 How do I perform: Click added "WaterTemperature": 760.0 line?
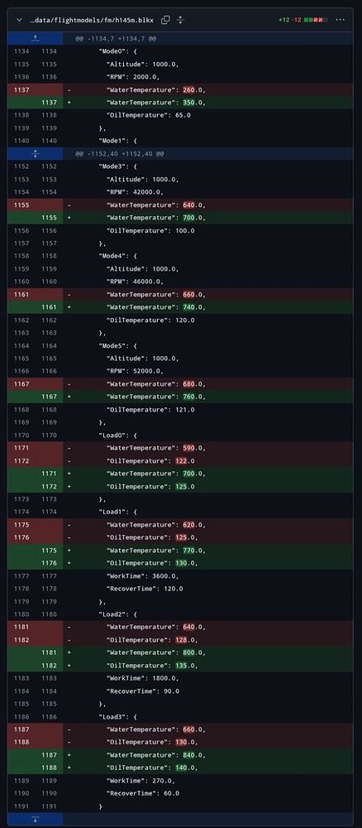156,397
